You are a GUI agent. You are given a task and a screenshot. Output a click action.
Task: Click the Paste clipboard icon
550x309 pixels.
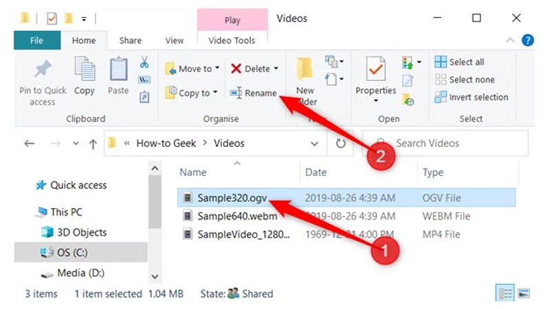(x=118, y=69)
